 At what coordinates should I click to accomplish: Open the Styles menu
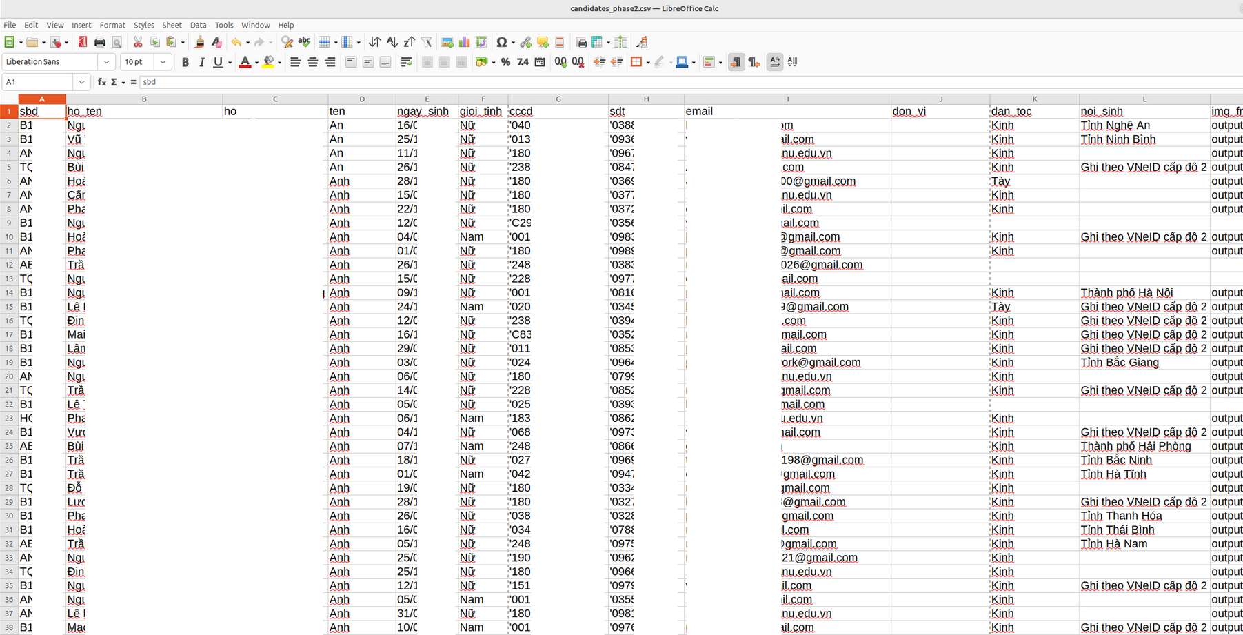pos(144,25)
